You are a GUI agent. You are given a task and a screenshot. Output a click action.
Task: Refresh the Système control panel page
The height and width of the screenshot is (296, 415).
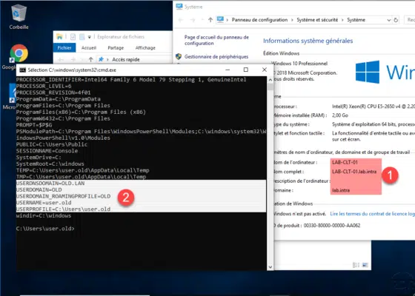396,20
